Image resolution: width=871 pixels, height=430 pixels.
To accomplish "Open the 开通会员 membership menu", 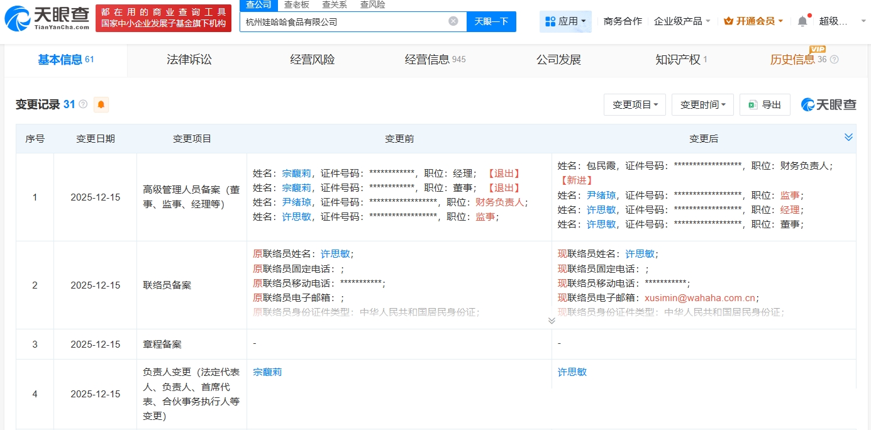I will [x=753, y=21].
